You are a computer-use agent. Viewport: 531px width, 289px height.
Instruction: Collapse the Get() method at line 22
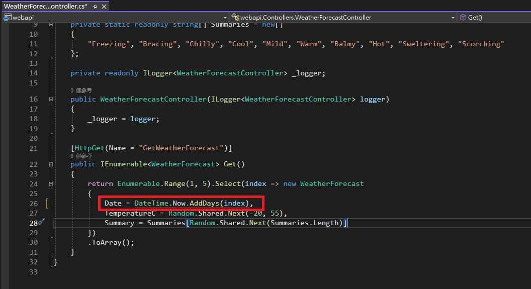point(51,164)
